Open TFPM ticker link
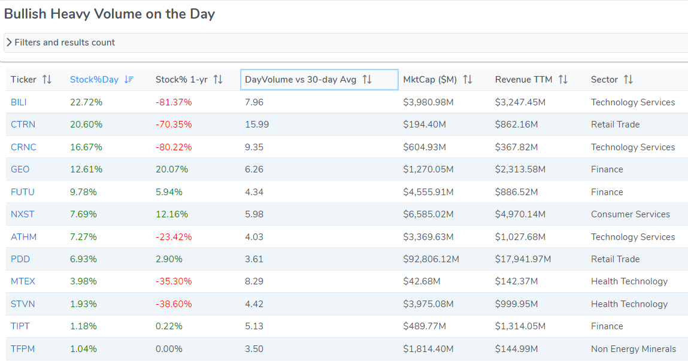 [x=22, y=349]
